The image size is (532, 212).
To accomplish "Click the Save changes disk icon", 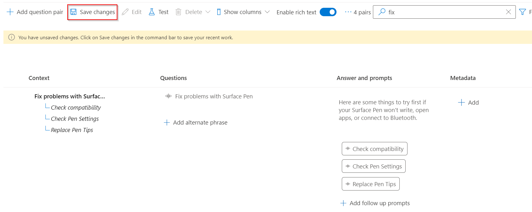I will click(73, 12).
